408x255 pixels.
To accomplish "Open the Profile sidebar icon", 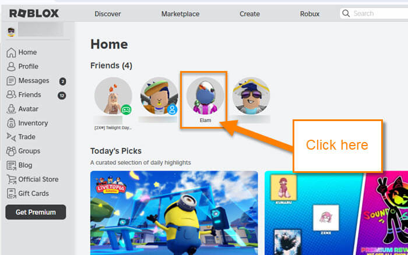I will coord(11,66).
